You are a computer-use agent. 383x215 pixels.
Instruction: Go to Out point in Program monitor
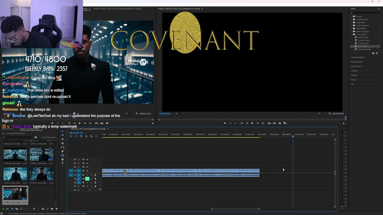pos(263,123)
